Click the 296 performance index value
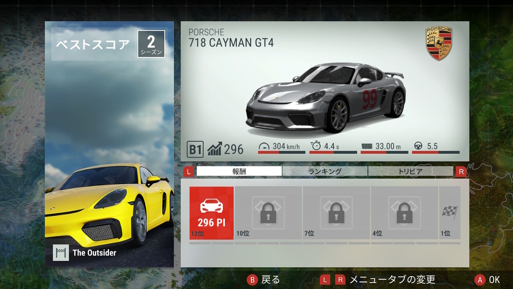513x289 pixels. 233,149
